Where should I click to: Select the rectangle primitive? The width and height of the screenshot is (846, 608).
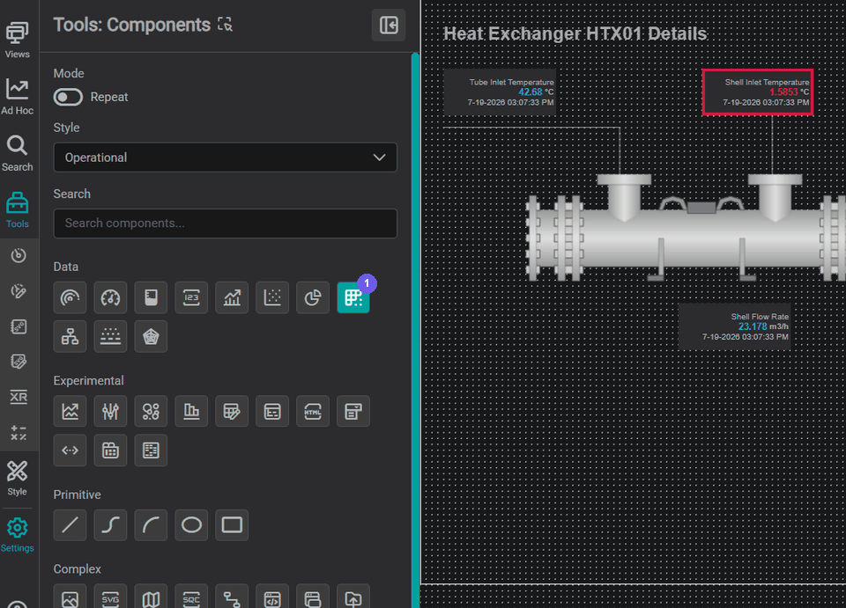[232, 525]
